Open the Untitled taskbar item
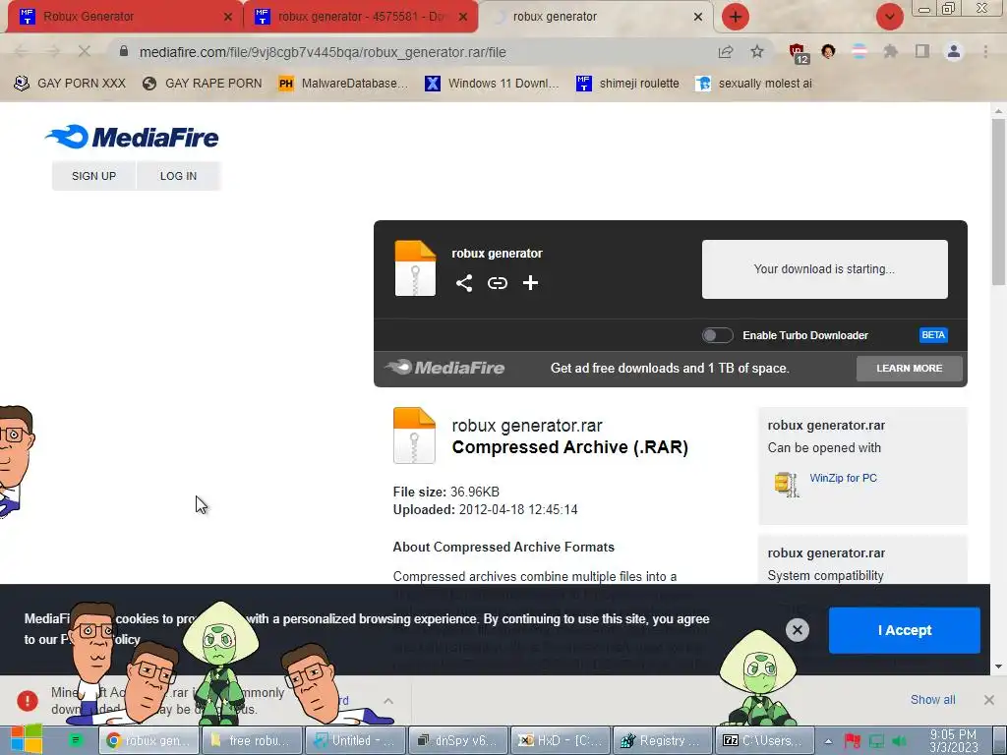Viewport: 1007px width, 755px height. (x=354, y=740)
